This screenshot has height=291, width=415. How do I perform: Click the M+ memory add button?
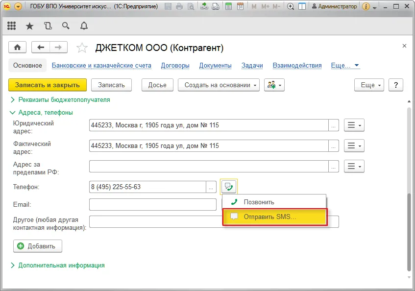coord(265,6)
